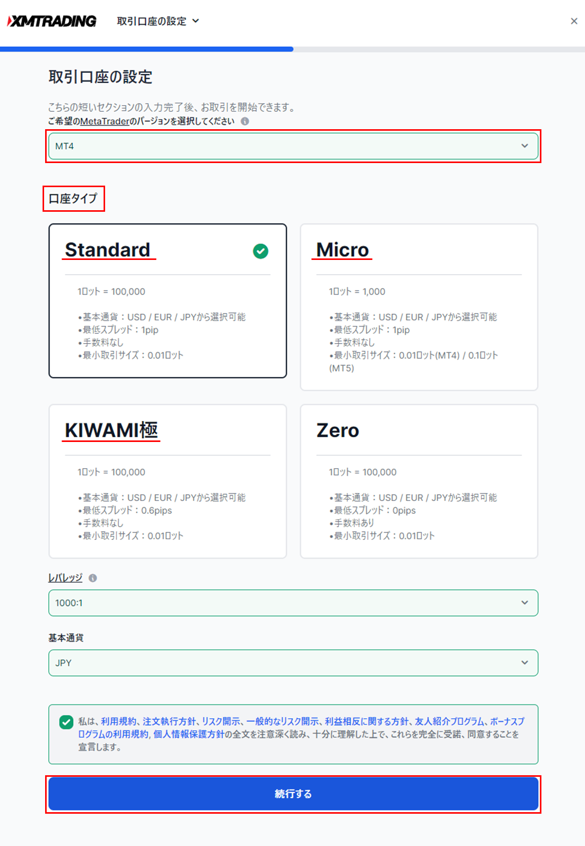
Task: Show leverage info tooltip icon
Action: point(93,578)
